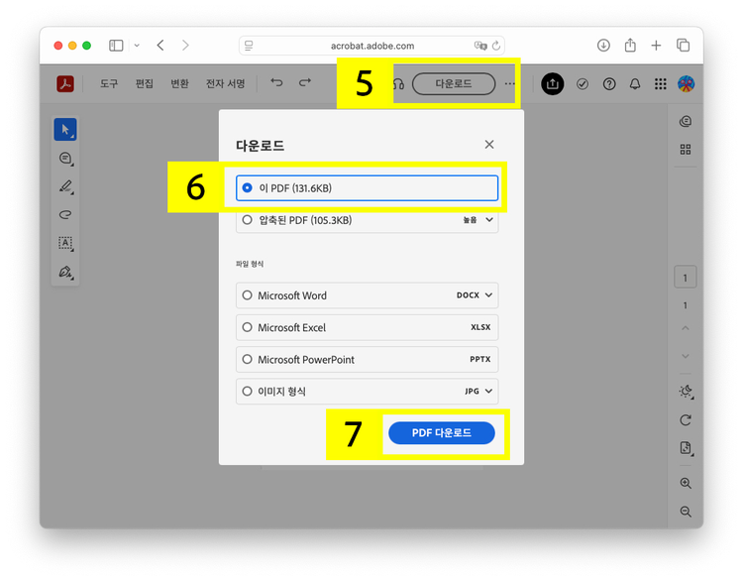
Task: Open the 변환 menu
Action: point(179,84)
